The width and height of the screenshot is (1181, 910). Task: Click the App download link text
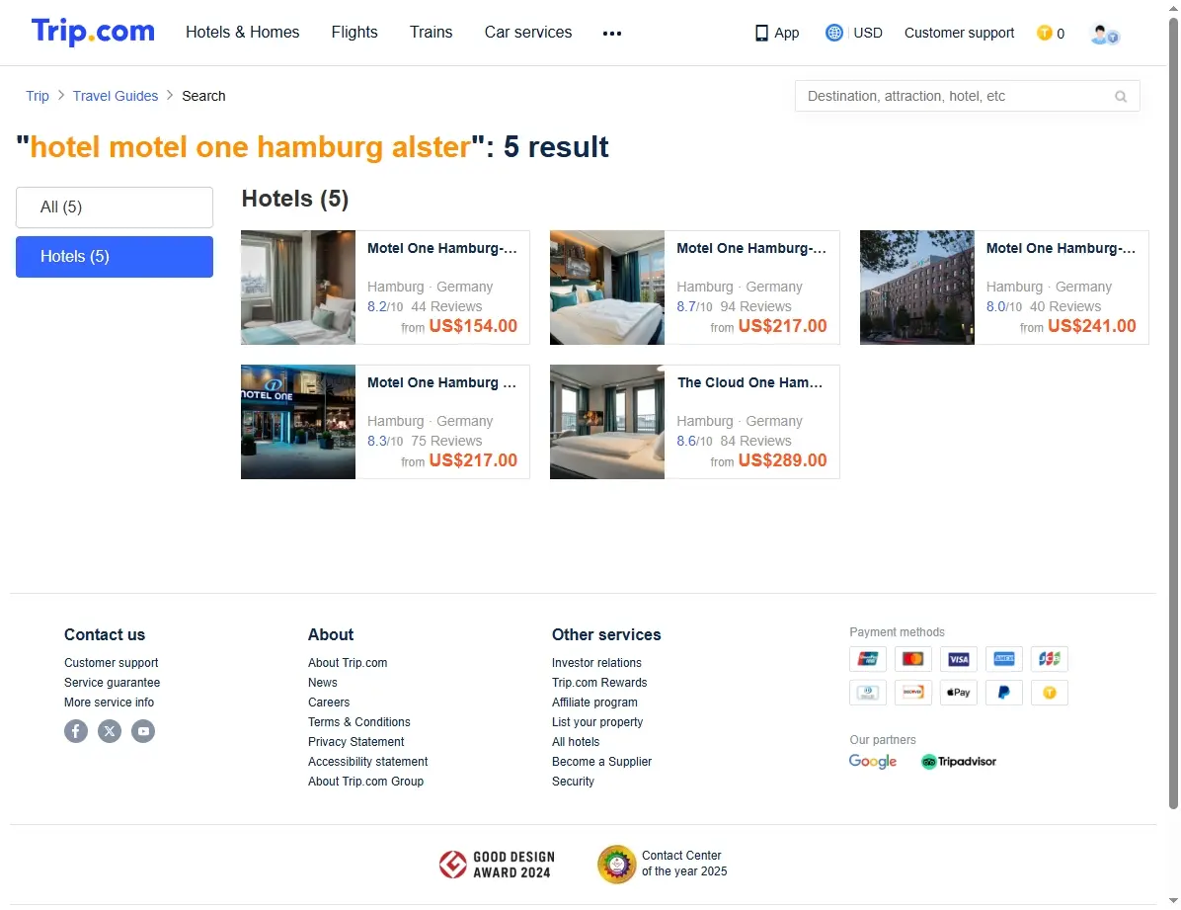[x=786, y=34]
